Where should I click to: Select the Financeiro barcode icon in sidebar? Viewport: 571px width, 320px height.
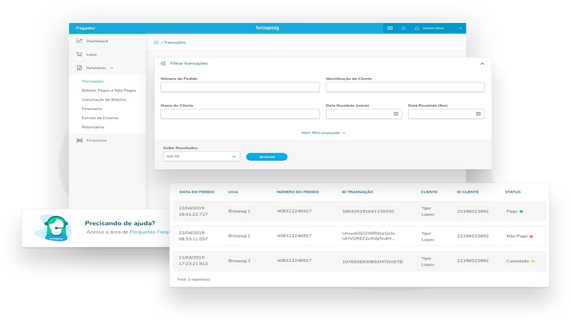tap(79, 140)
